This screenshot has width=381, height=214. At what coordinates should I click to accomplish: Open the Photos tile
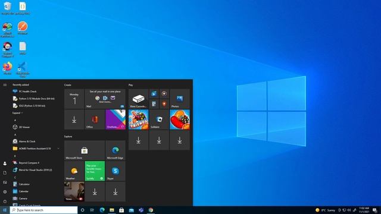pyautogui.click(x=180, y=99)
